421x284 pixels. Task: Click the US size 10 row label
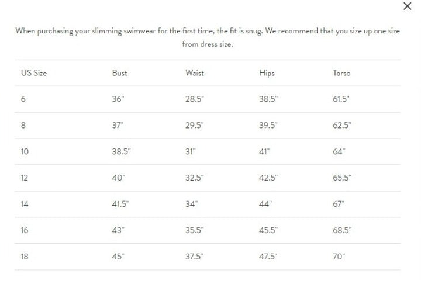tap(25, 152)
